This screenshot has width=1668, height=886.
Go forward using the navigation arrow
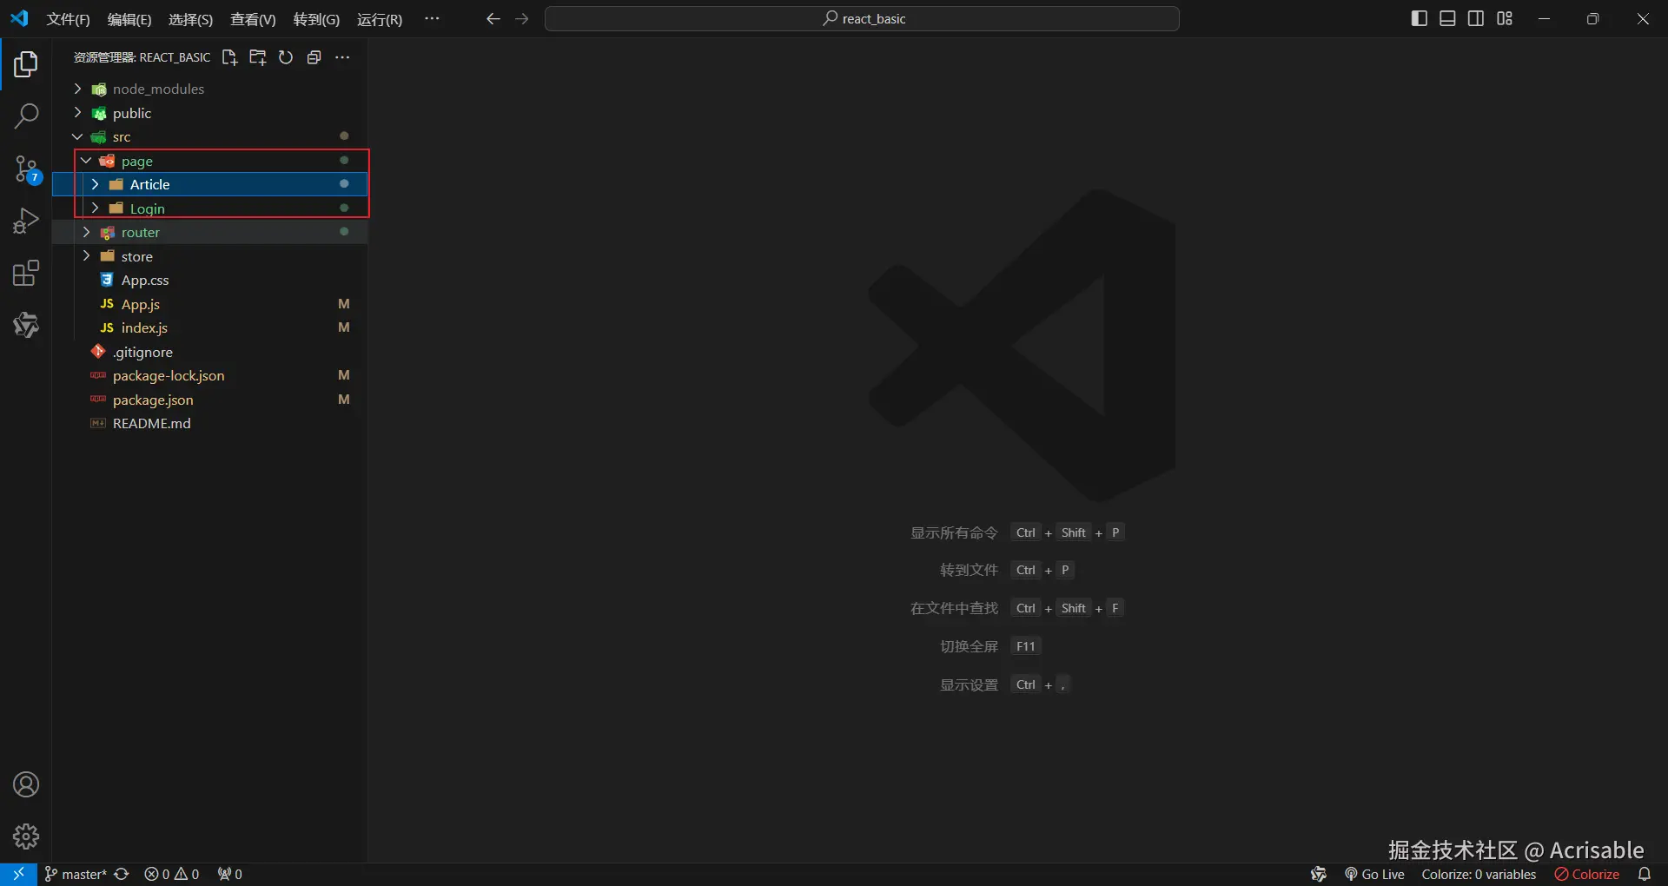(x=522, y=19)
